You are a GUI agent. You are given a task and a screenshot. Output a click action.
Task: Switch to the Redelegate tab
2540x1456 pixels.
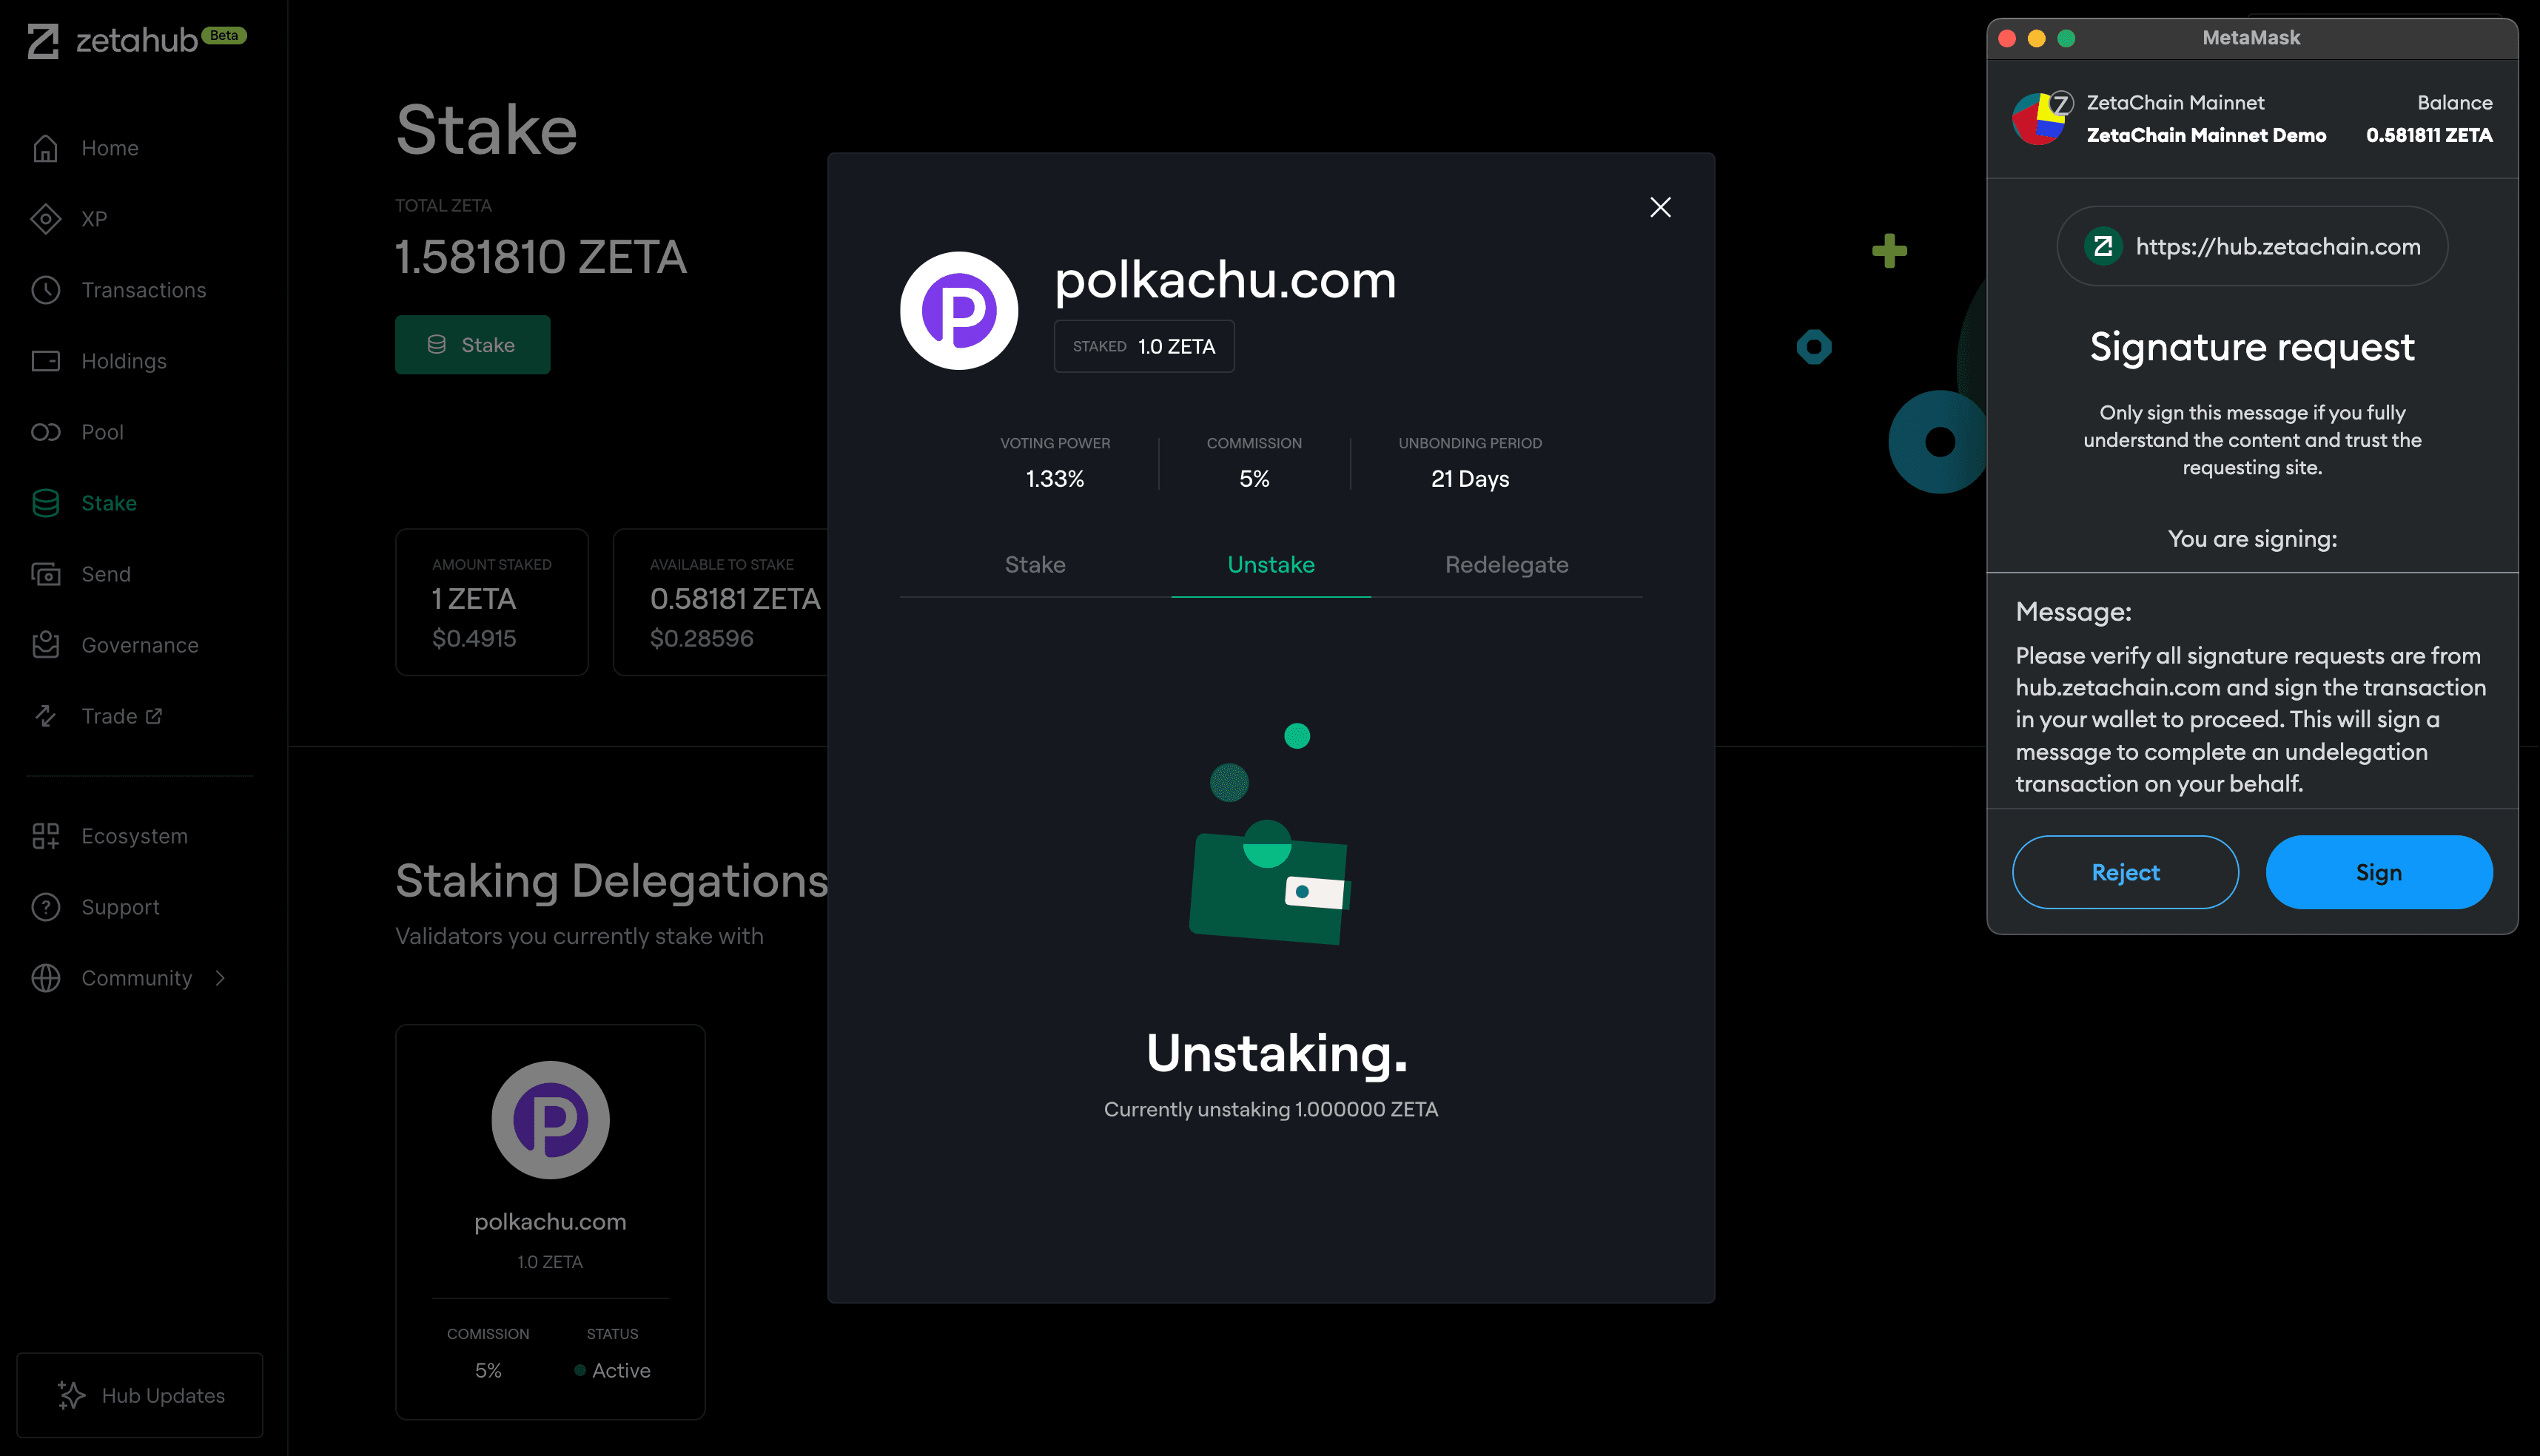coord(1505,564)
